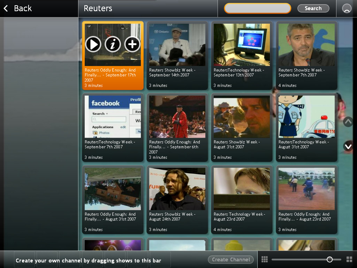Click title 'Reuters Showbiz Week - September 14th 2007'

(172, 73)
